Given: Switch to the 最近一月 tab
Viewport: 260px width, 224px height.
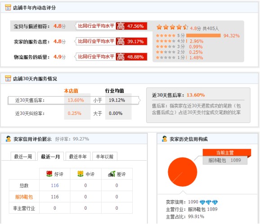Looking at the screenshot, I should click(x=50, y=156).
